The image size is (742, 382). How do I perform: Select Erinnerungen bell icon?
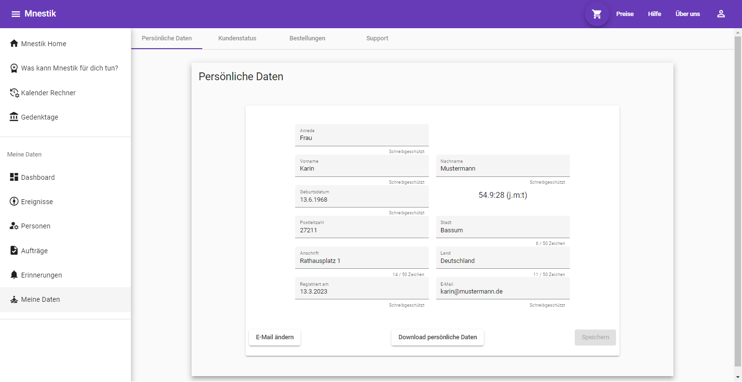14,275
